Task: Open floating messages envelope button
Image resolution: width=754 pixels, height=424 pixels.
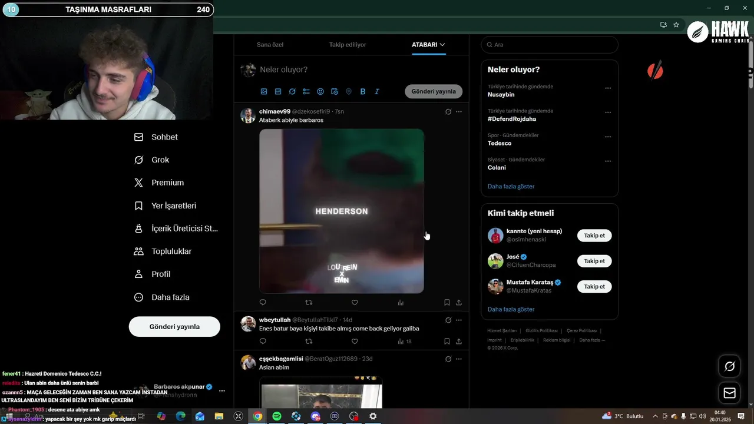Action: tap(729, 393)
